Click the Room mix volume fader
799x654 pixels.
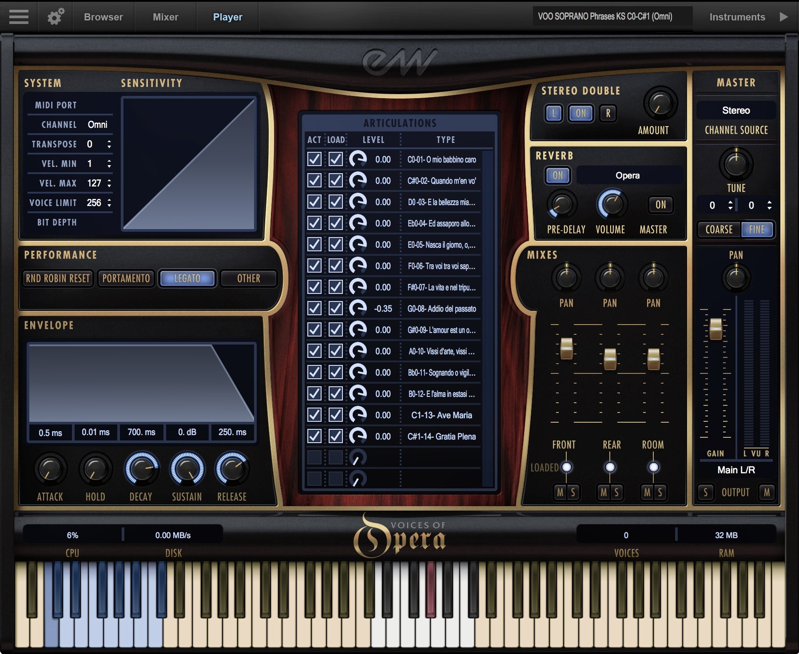click(653, 359)
